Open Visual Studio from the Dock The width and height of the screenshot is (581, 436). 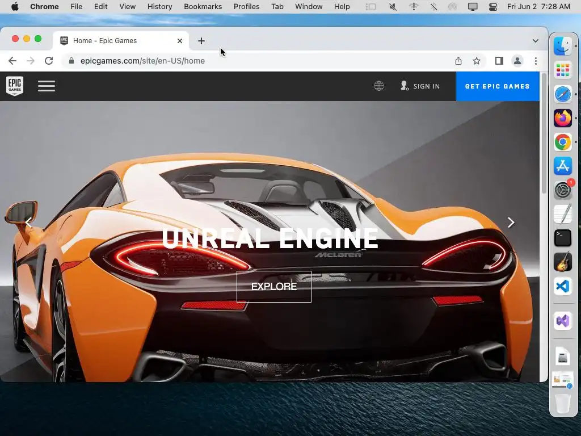[562, 321]
